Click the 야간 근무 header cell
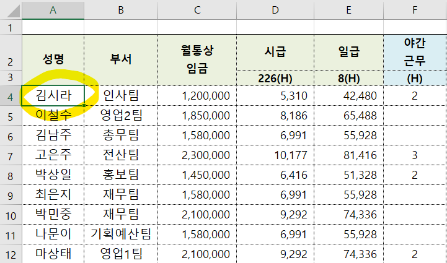This screenshot has height=263, width=447. coord(415,53)
